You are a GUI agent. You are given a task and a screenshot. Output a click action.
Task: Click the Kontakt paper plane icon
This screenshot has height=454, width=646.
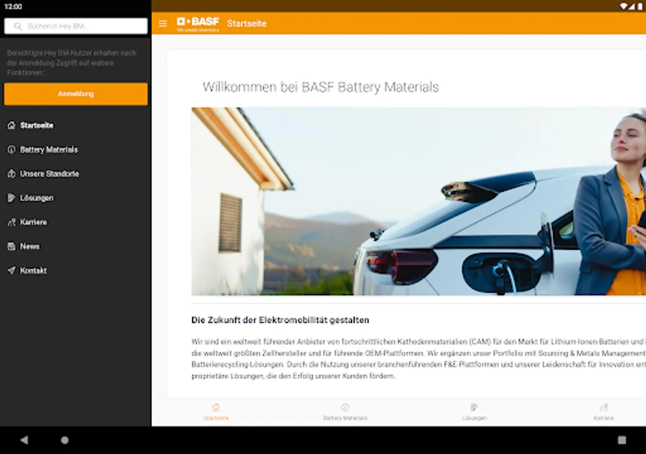[11, 270]
